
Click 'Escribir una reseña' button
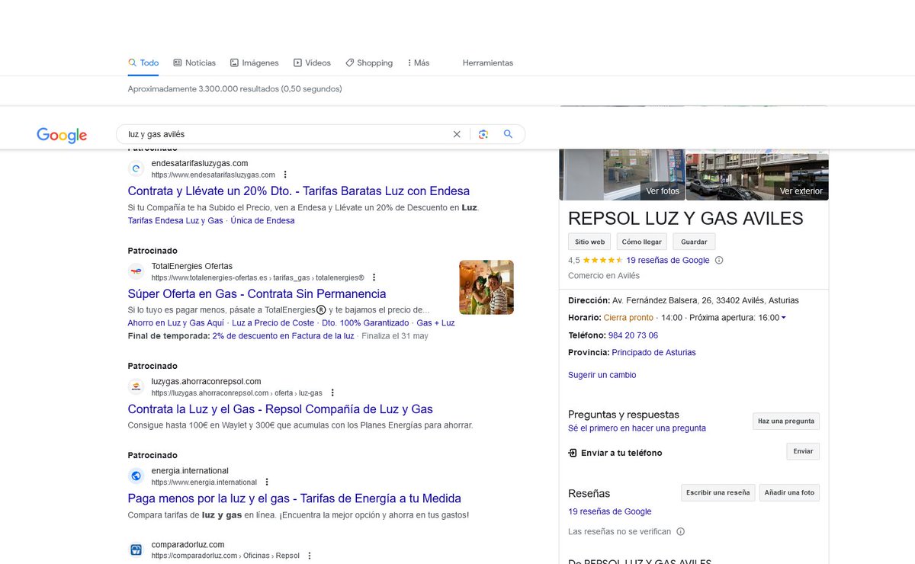point(718,492)
